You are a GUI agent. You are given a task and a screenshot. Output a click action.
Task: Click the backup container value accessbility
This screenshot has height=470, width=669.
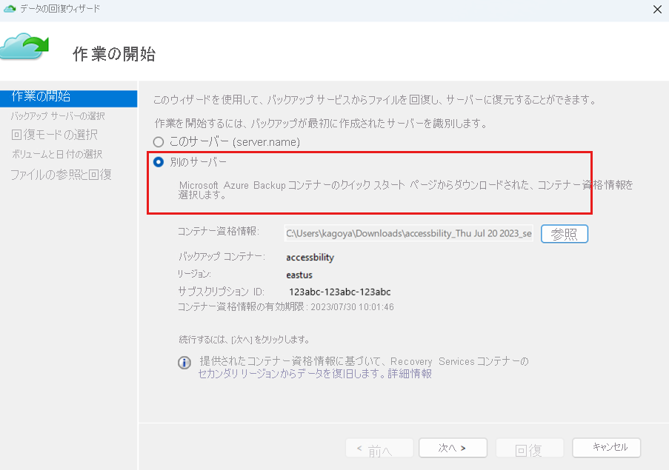[310, 258]
